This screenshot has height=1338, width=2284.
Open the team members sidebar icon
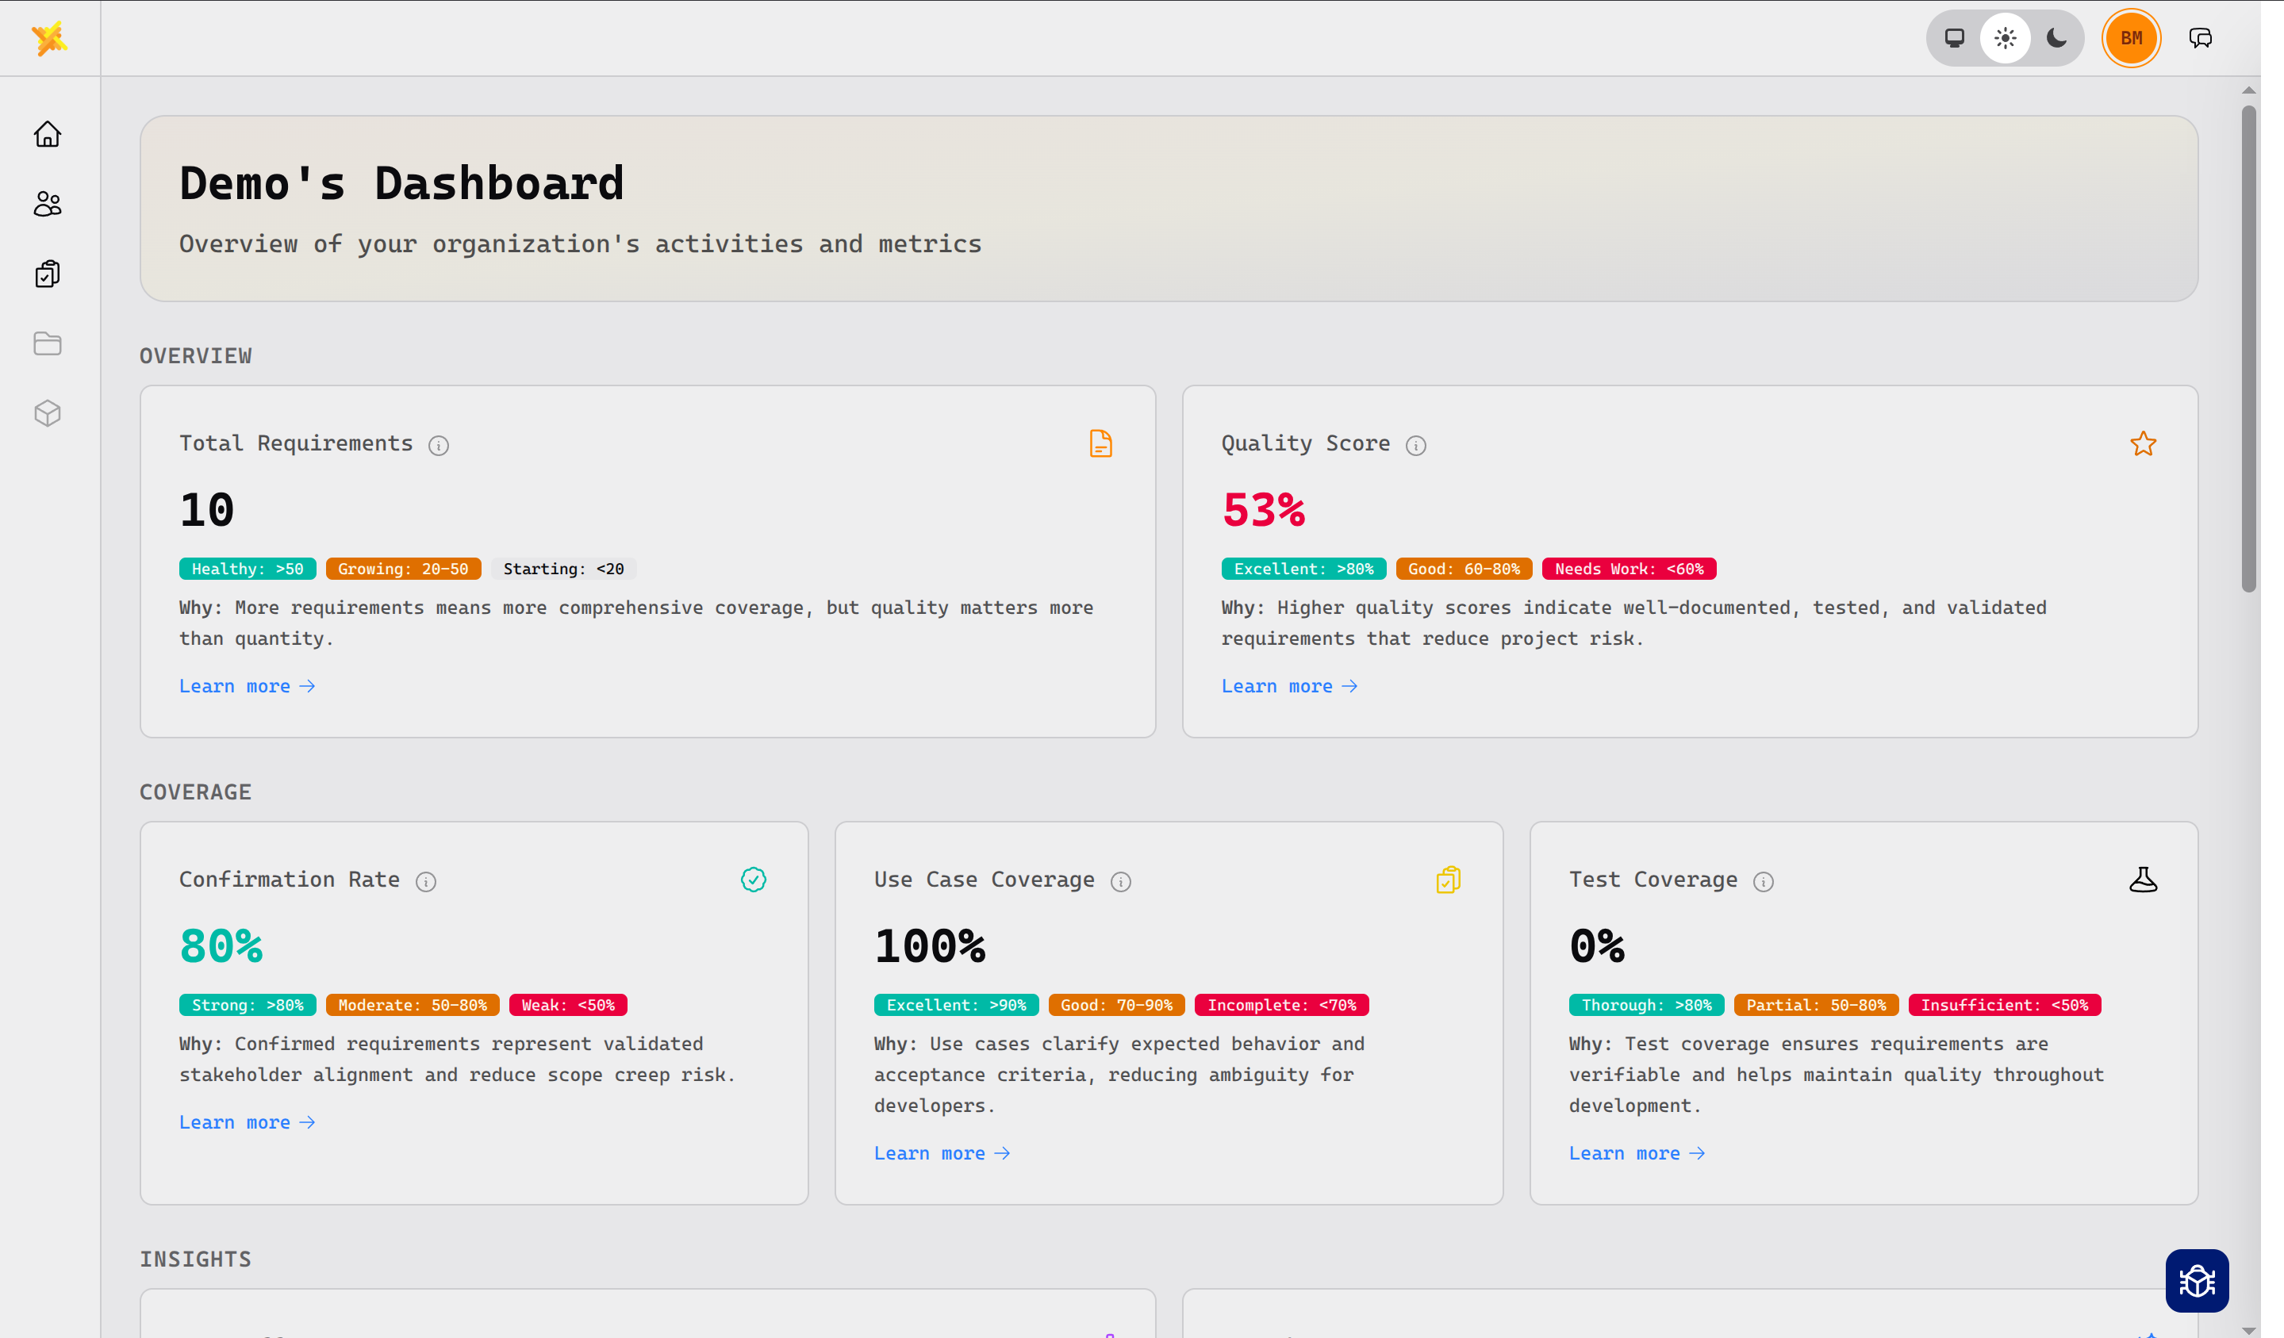tap(47, 204)
